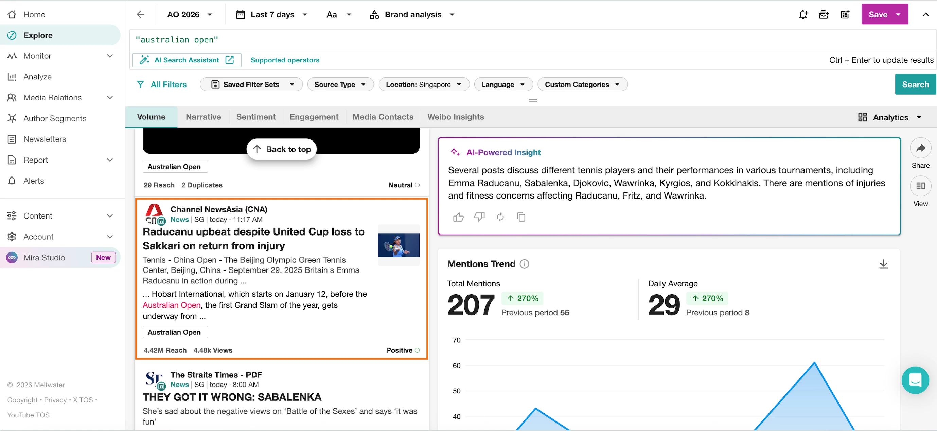This screenshot has height=431, width=937.
Task: Regenerate the AI-Powered Insight
Action: (x=500, y=217)
